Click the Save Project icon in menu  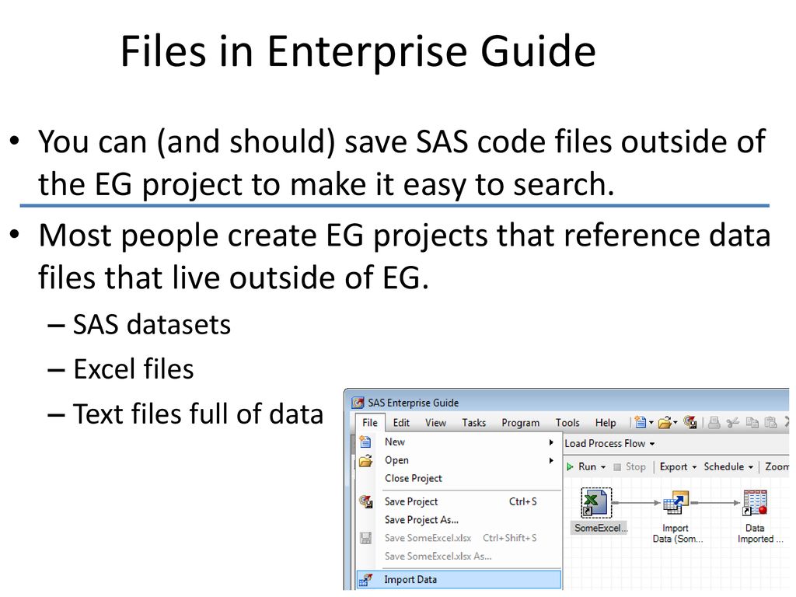[365, 501]
